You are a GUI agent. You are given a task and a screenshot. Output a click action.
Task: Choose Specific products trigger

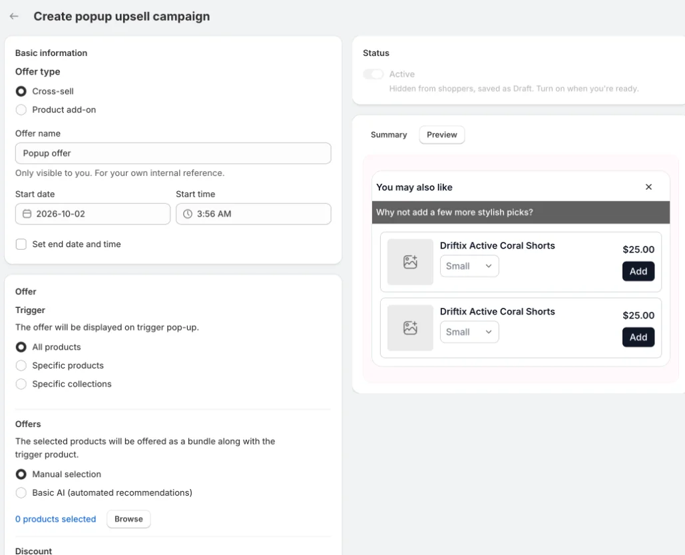tap(21, 365)
